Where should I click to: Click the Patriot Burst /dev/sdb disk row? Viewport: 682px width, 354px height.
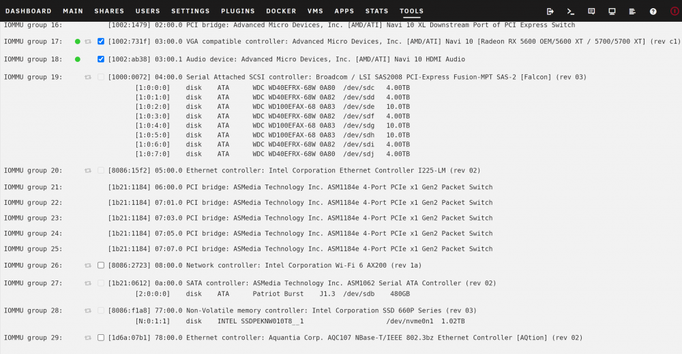[x=273, y=294]
